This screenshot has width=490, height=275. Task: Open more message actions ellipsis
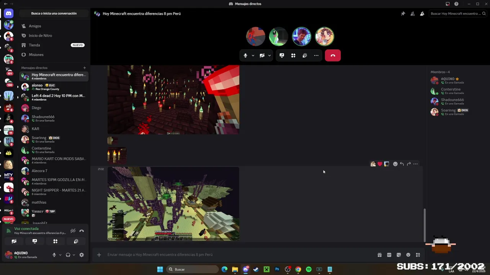[x=415, y=164]
